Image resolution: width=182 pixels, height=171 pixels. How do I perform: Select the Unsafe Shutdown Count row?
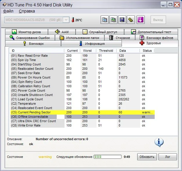pos(83,95)
